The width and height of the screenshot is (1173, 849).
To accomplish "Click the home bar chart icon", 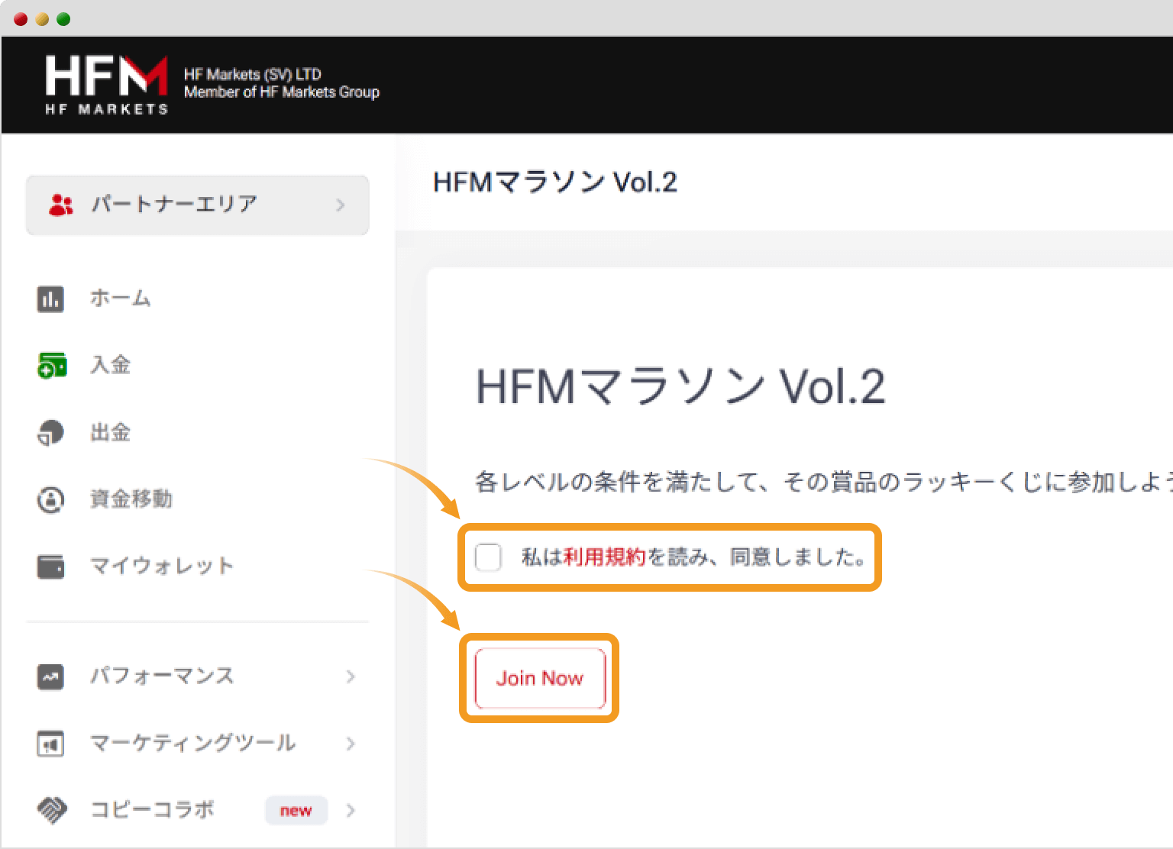I will click(x=50, y=299).
